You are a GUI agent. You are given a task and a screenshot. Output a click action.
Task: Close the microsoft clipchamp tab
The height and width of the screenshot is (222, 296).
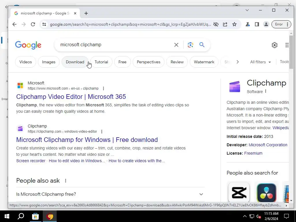tap(75, 13)
